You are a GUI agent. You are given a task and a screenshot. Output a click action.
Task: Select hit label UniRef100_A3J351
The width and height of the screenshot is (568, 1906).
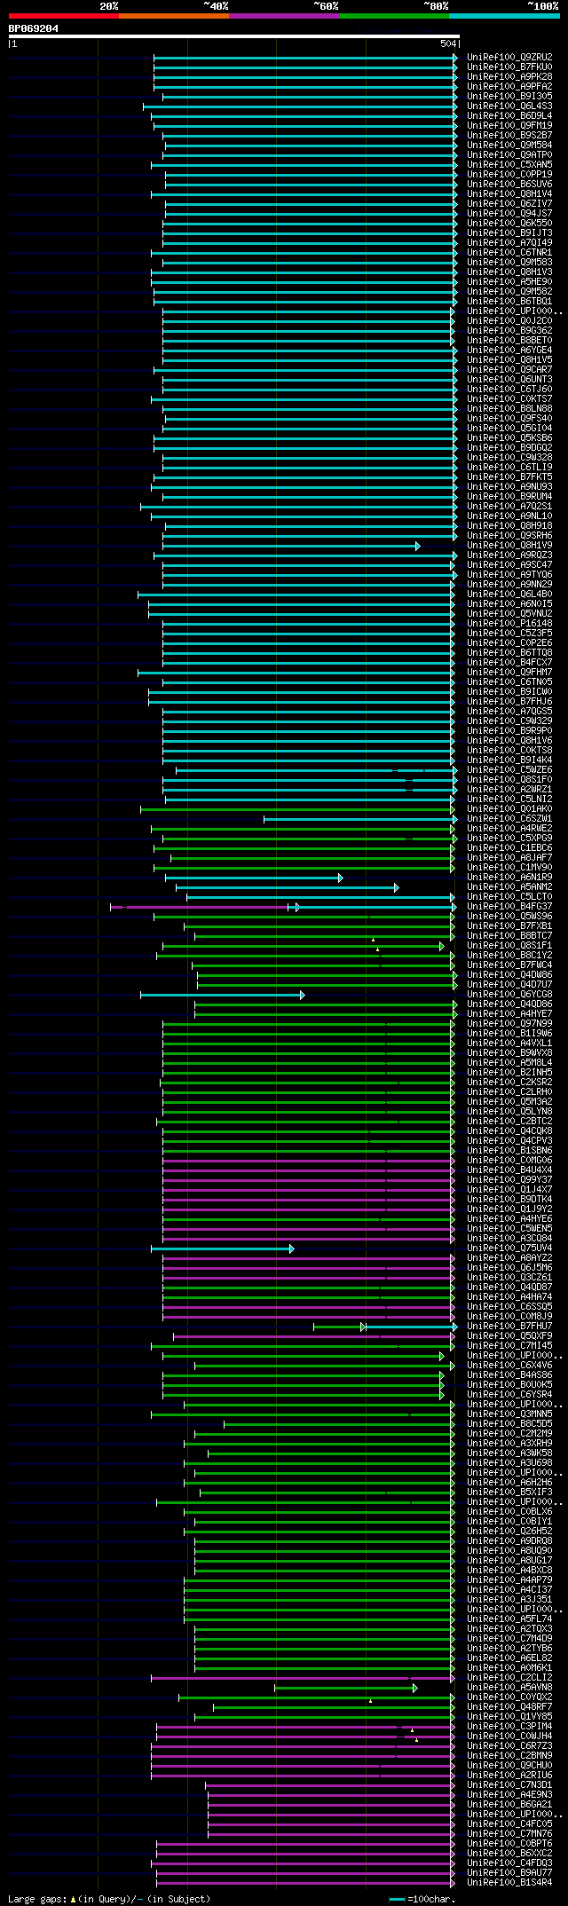[509, 1599]
